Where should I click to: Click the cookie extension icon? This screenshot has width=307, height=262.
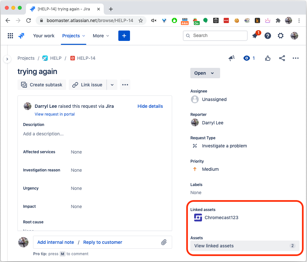coord(237,20)
